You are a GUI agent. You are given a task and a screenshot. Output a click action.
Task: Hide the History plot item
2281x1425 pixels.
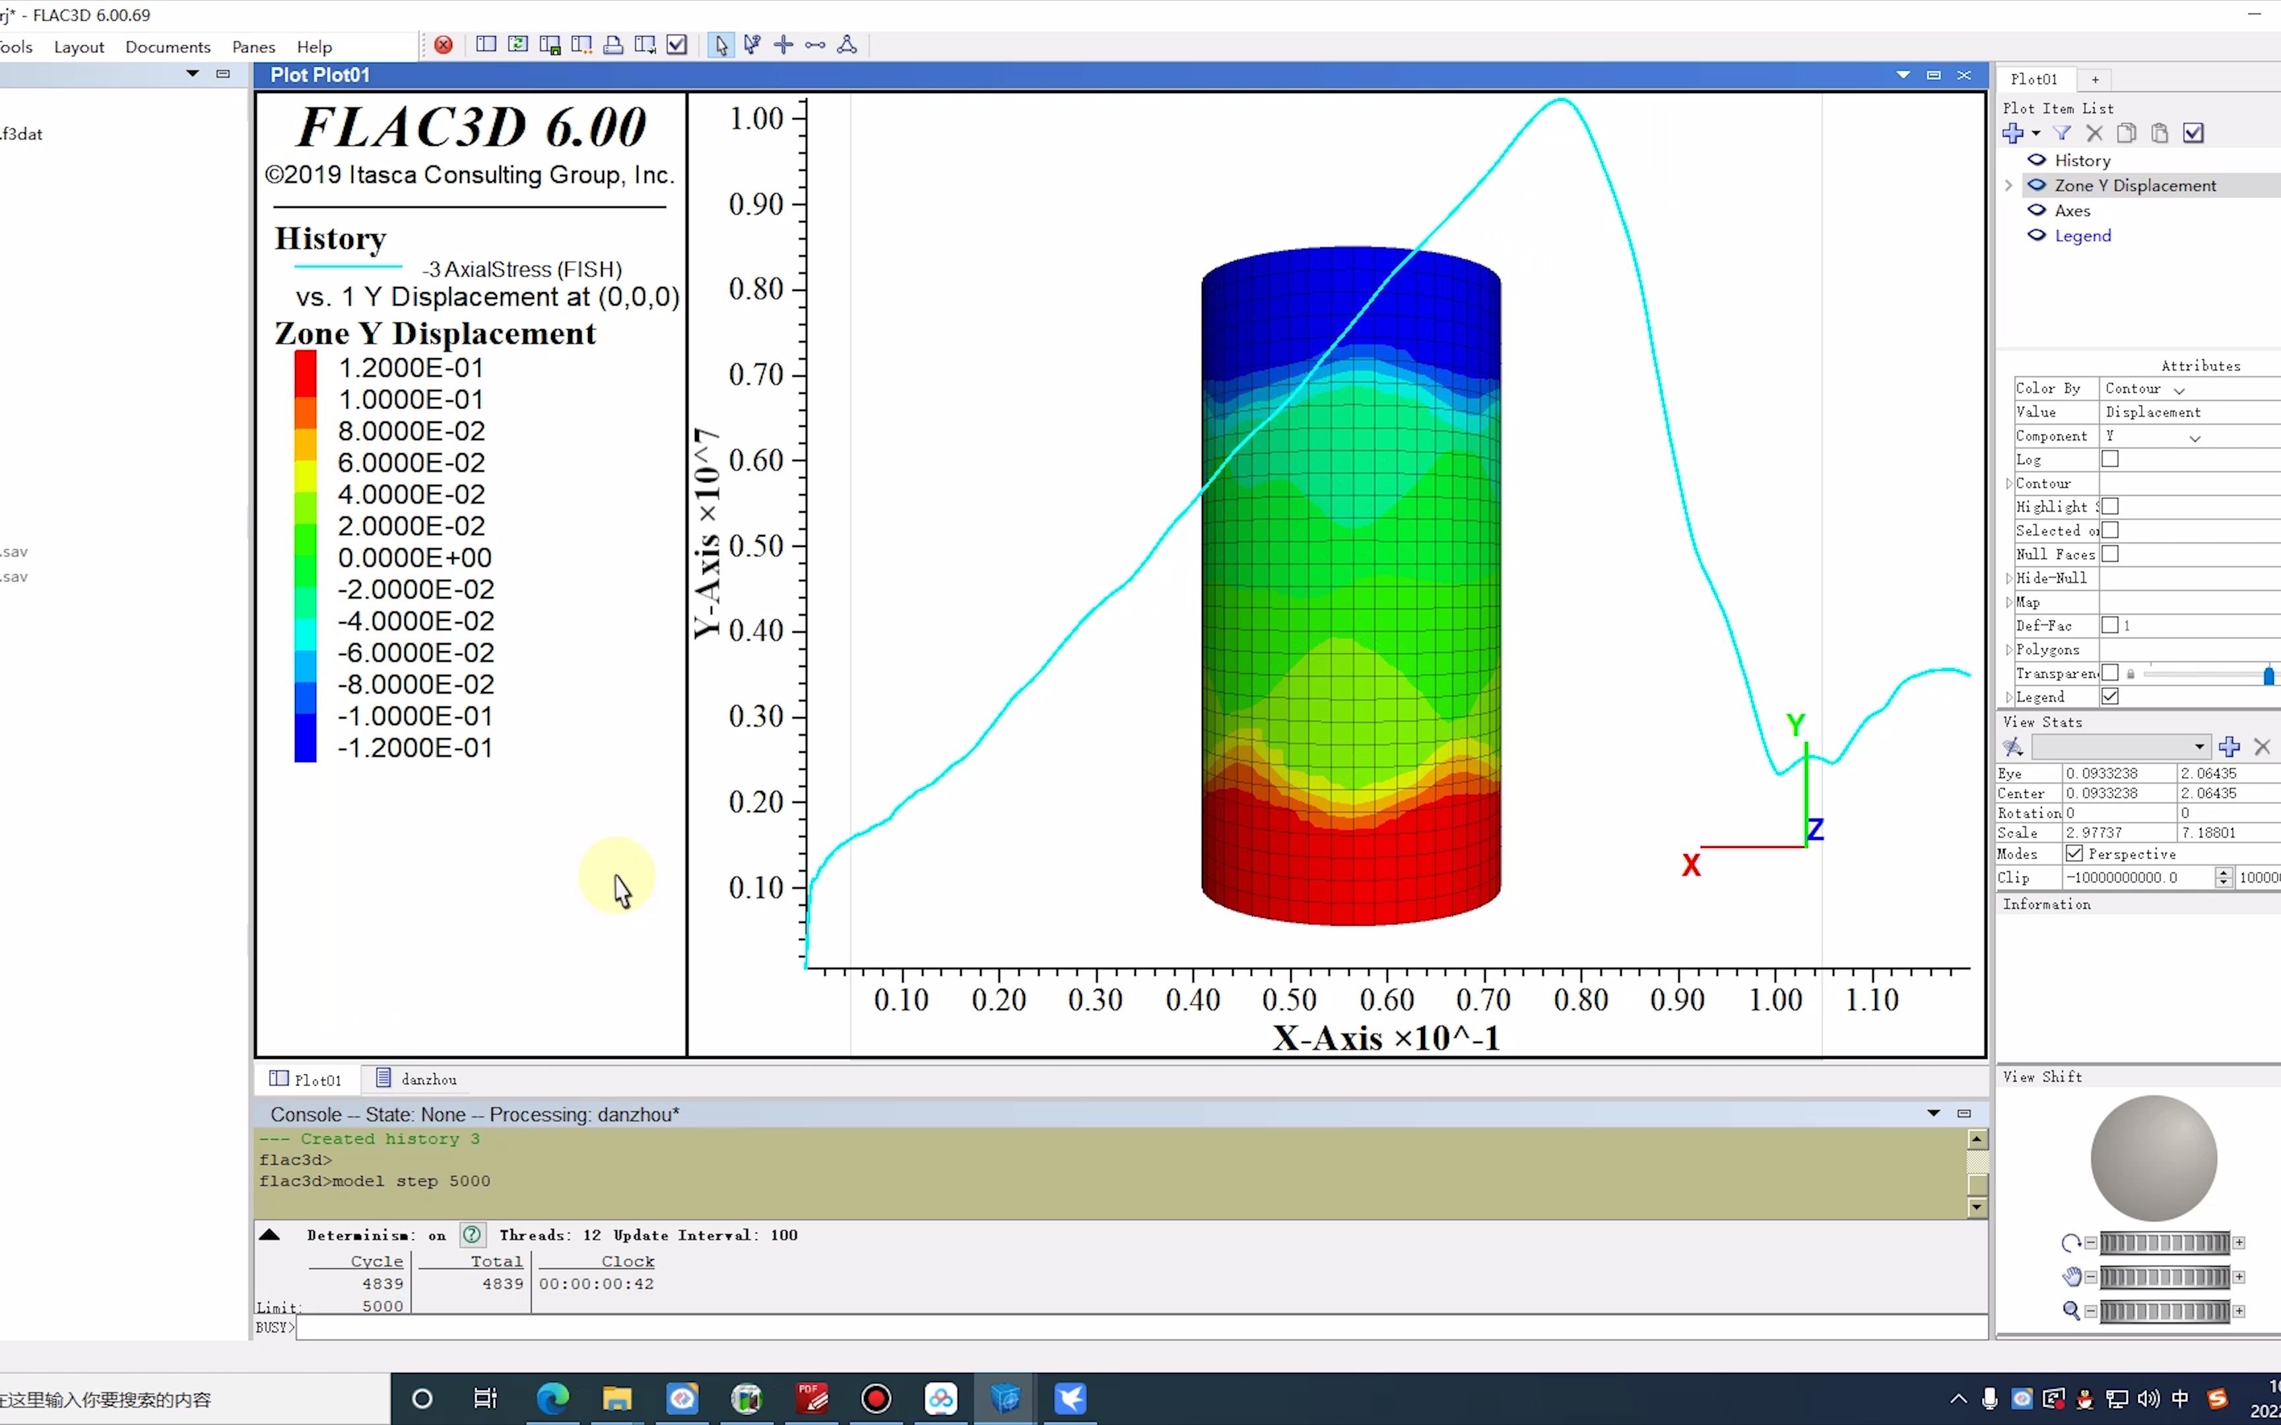click(x=2037, y=160)
